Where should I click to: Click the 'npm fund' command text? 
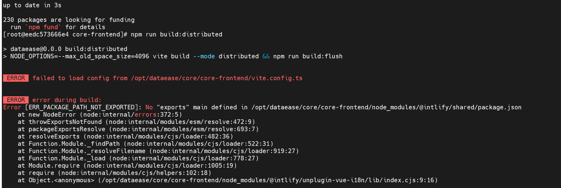[43, 27]
